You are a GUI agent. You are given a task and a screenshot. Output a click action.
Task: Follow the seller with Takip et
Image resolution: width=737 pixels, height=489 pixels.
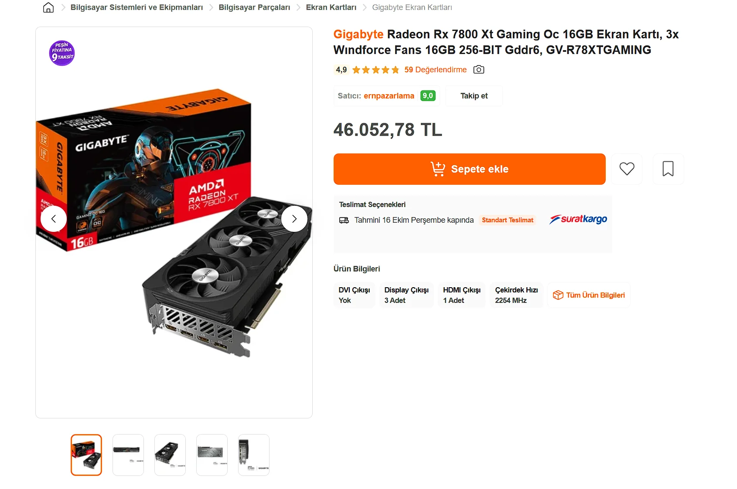point(474,96)
